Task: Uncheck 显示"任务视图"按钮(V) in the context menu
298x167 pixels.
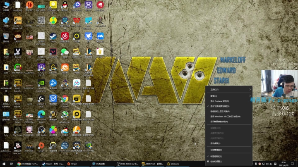Action: click(x=228, y=106)
